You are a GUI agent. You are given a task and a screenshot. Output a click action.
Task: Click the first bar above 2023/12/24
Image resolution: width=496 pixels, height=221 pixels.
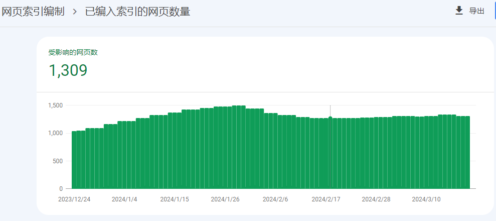(x=74, y=160)
